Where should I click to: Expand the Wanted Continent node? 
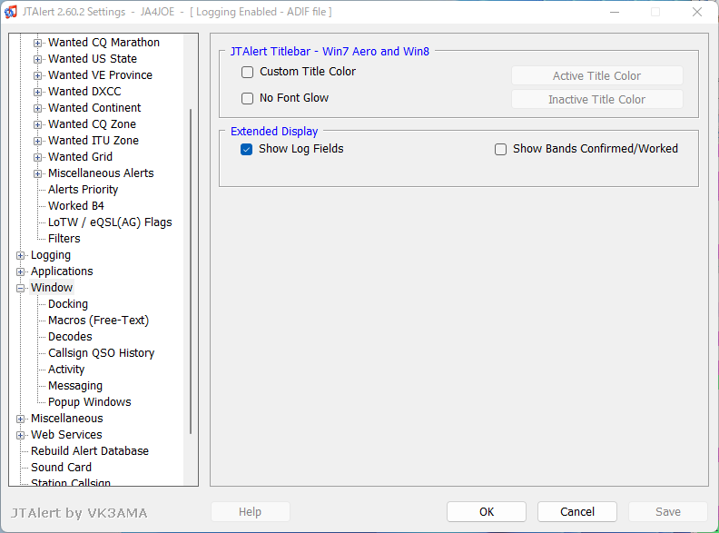click(x=37, y=108)
